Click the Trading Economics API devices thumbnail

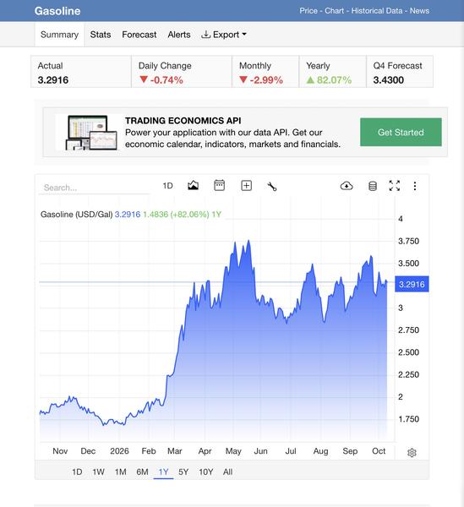[x=92, y=133]
